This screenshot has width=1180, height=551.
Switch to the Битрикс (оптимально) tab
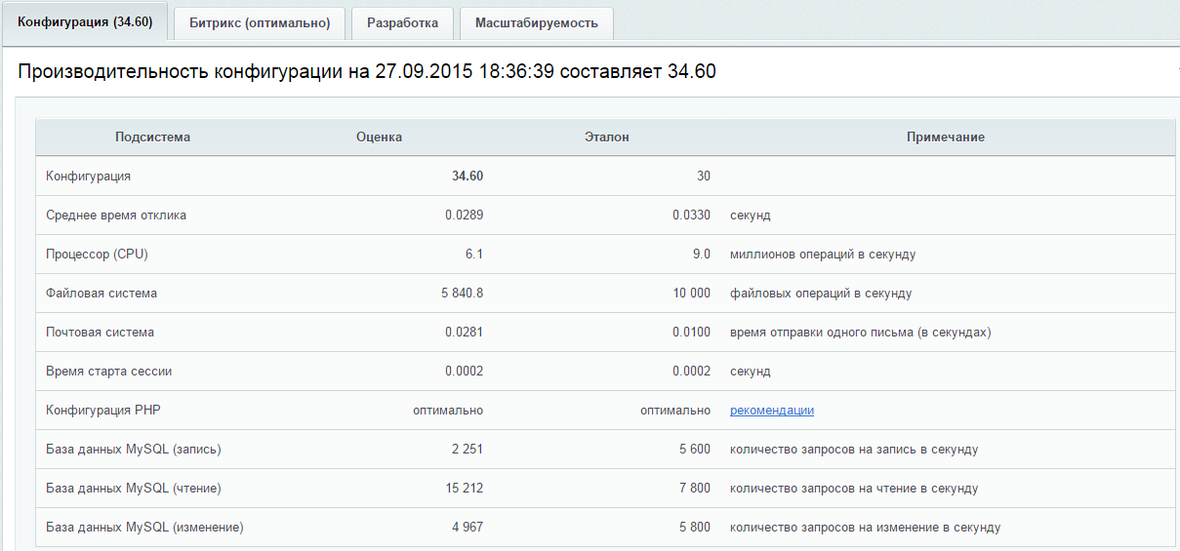[x=260, y=23]
